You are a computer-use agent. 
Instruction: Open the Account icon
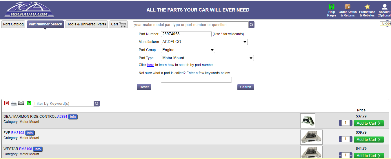(385, 7)
